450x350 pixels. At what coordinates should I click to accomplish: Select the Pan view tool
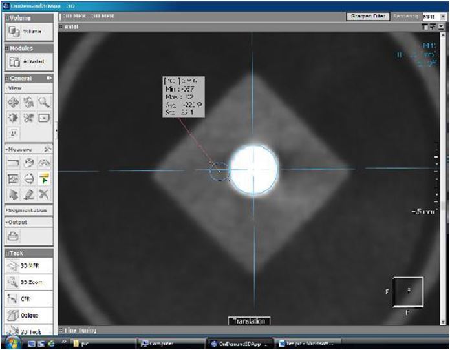(x=13, y=102)
